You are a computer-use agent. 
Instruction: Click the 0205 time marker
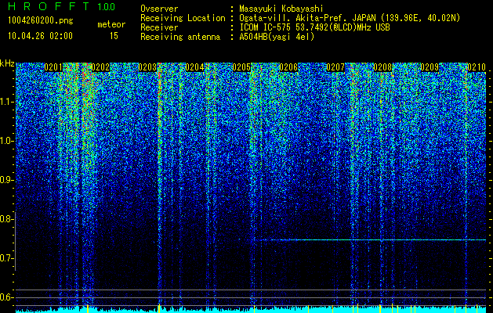tap(241, 67)
